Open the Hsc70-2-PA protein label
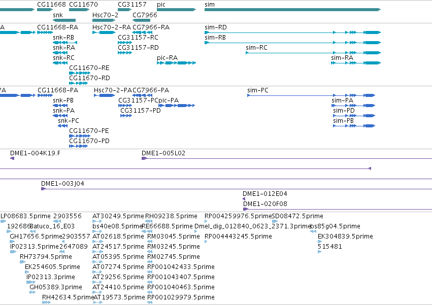The width and height of the screenshot is (432, 305). point(113,90)
